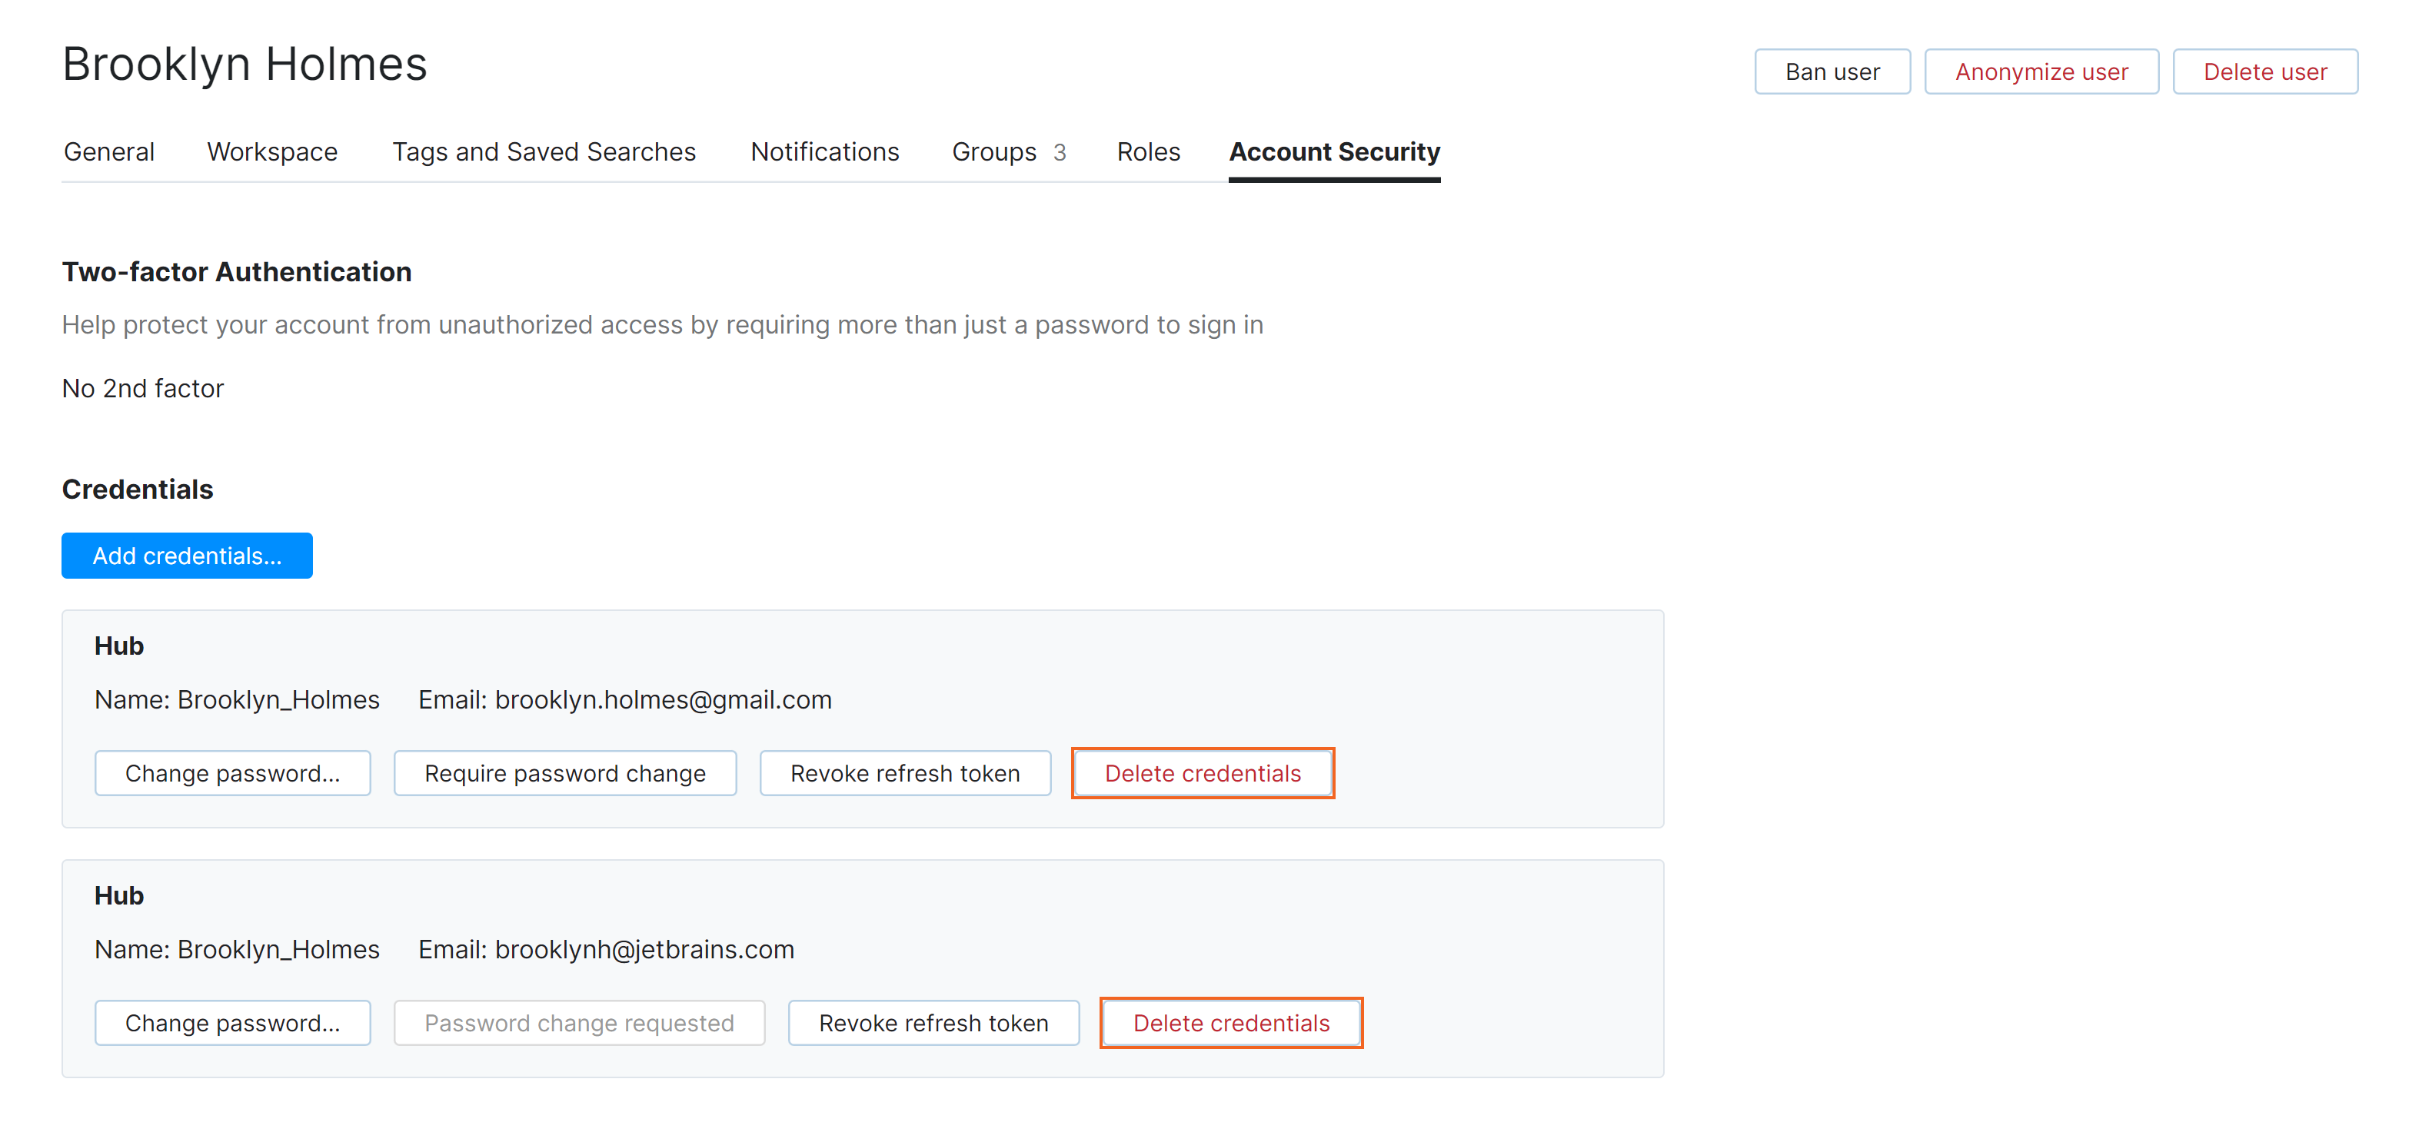2419x1132 pixels.
Task: Click the Delete user button
Action: [2264, 72]
